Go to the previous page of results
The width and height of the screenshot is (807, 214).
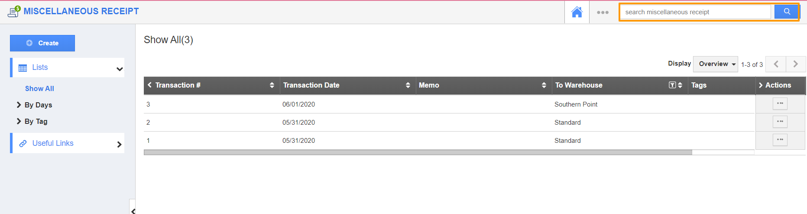[x=776, y=64]
